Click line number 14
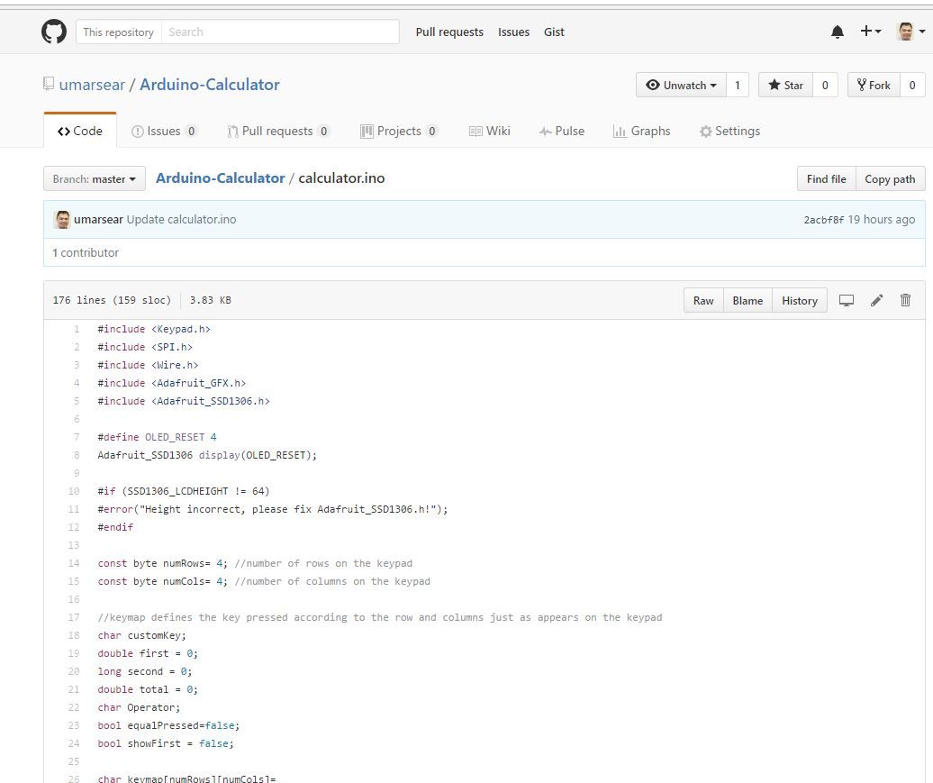This screenshot has height=783, width=933. pos(73,563)
